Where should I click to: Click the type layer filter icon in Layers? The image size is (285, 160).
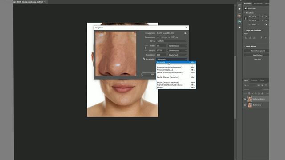[x=266, y=85]
